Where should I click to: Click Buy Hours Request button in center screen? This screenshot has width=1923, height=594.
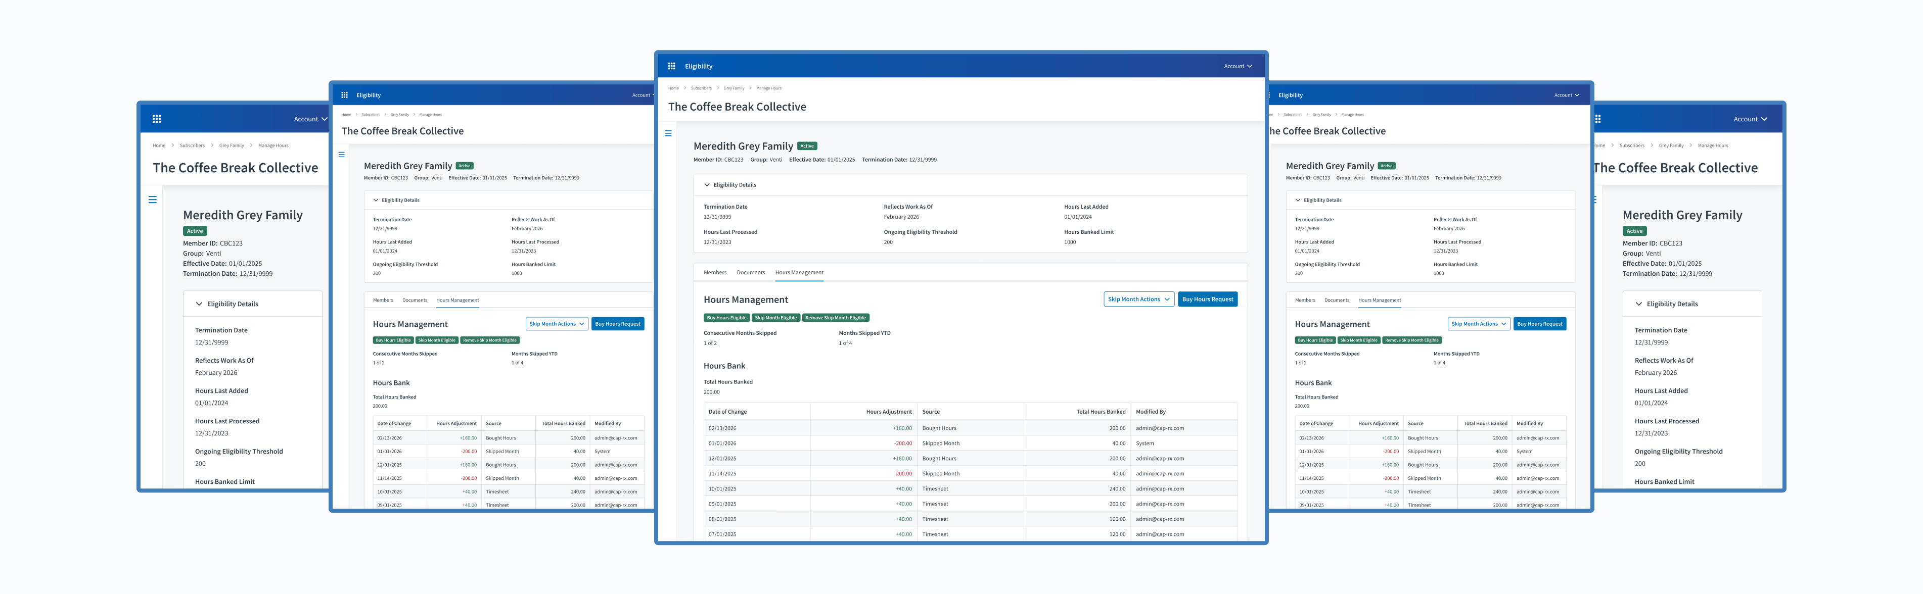pos(1207,299)
